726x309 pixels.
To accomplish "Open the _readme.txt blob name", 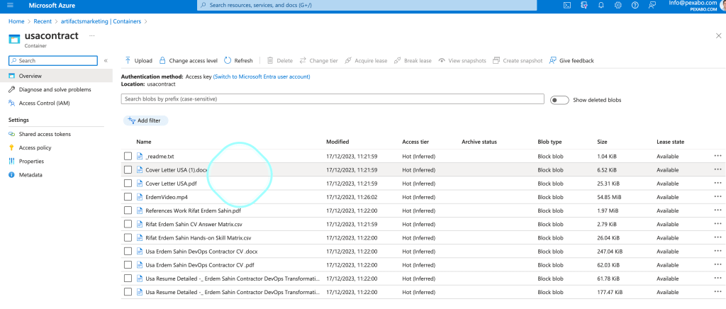I will coord(160,157).
